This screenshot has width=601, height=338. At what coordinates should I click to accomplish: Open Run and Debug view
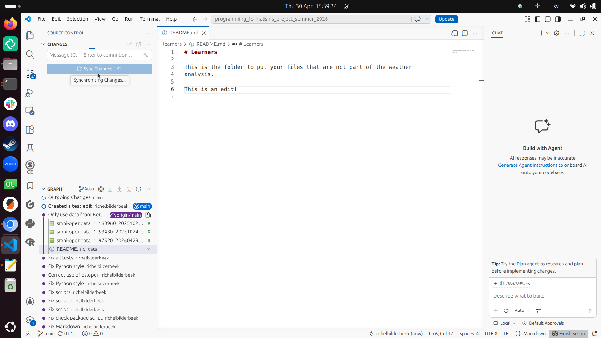[x=30, y=92]
